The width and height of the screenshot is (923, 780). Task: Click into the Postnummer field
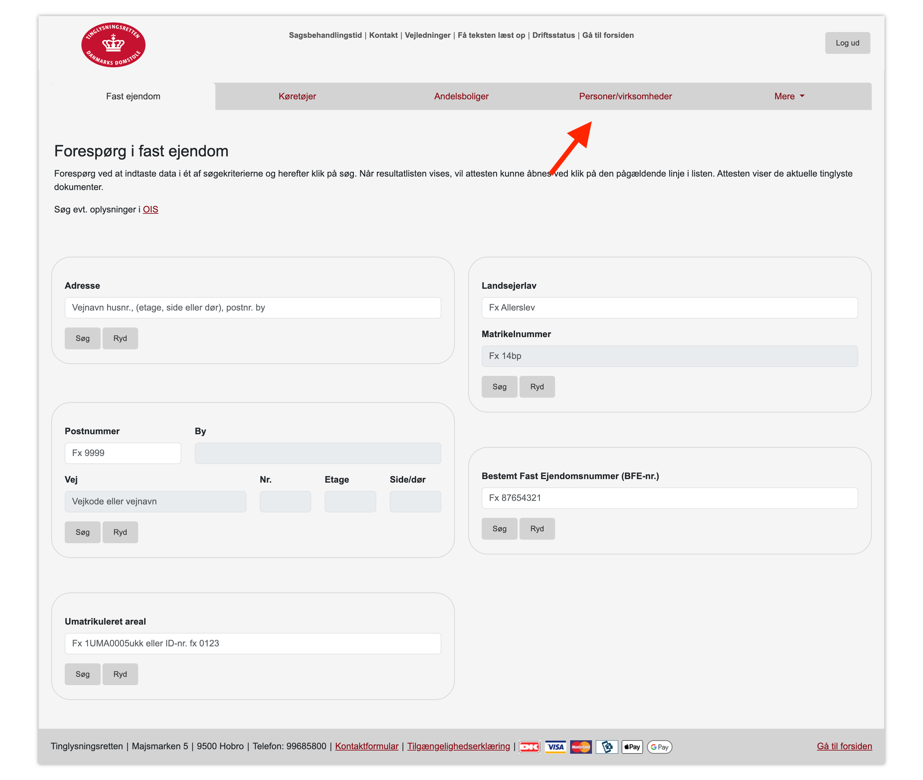[123, 453]
